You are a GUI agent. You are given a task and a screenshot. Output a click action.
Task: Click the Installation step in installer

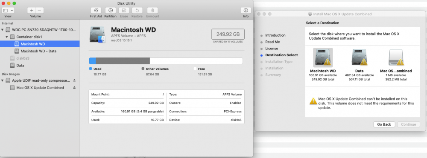pyautogui.click(x=274, y=68)
